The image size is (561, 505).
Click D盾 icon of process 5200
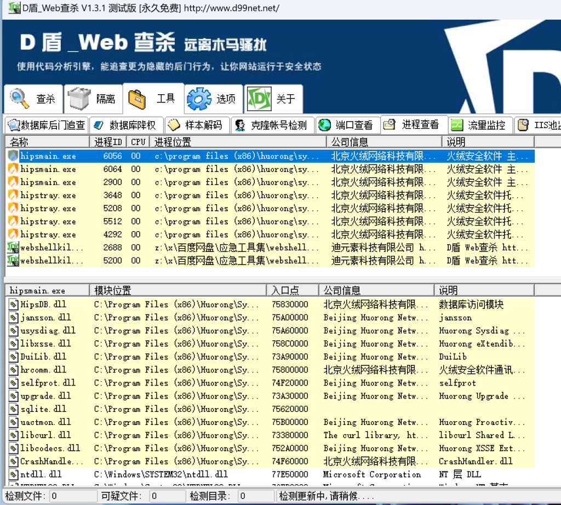coord(13,260)
